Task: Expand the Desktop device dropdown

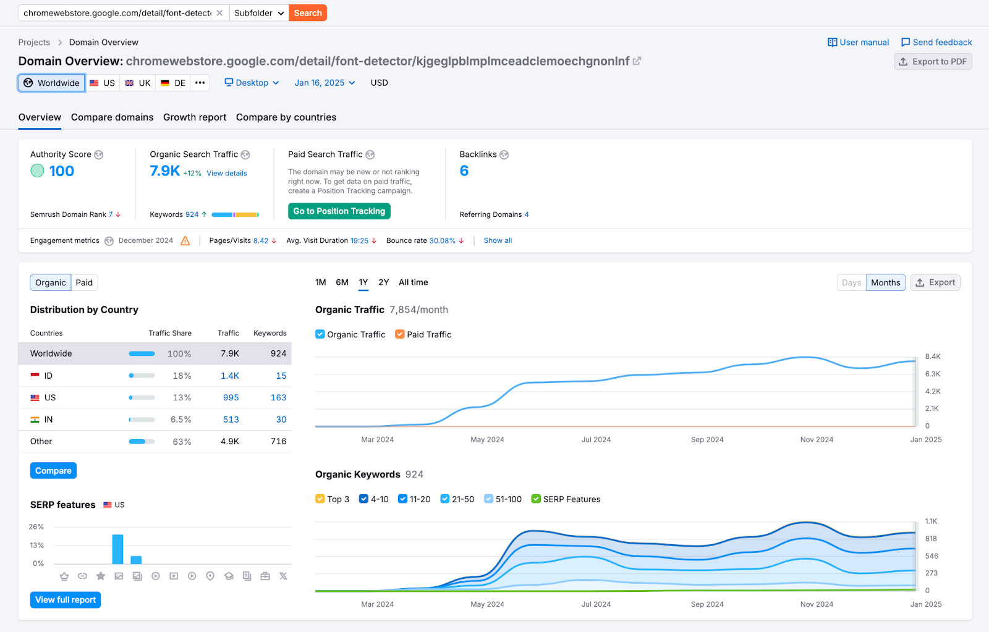Action: click(x=252, y=83)
